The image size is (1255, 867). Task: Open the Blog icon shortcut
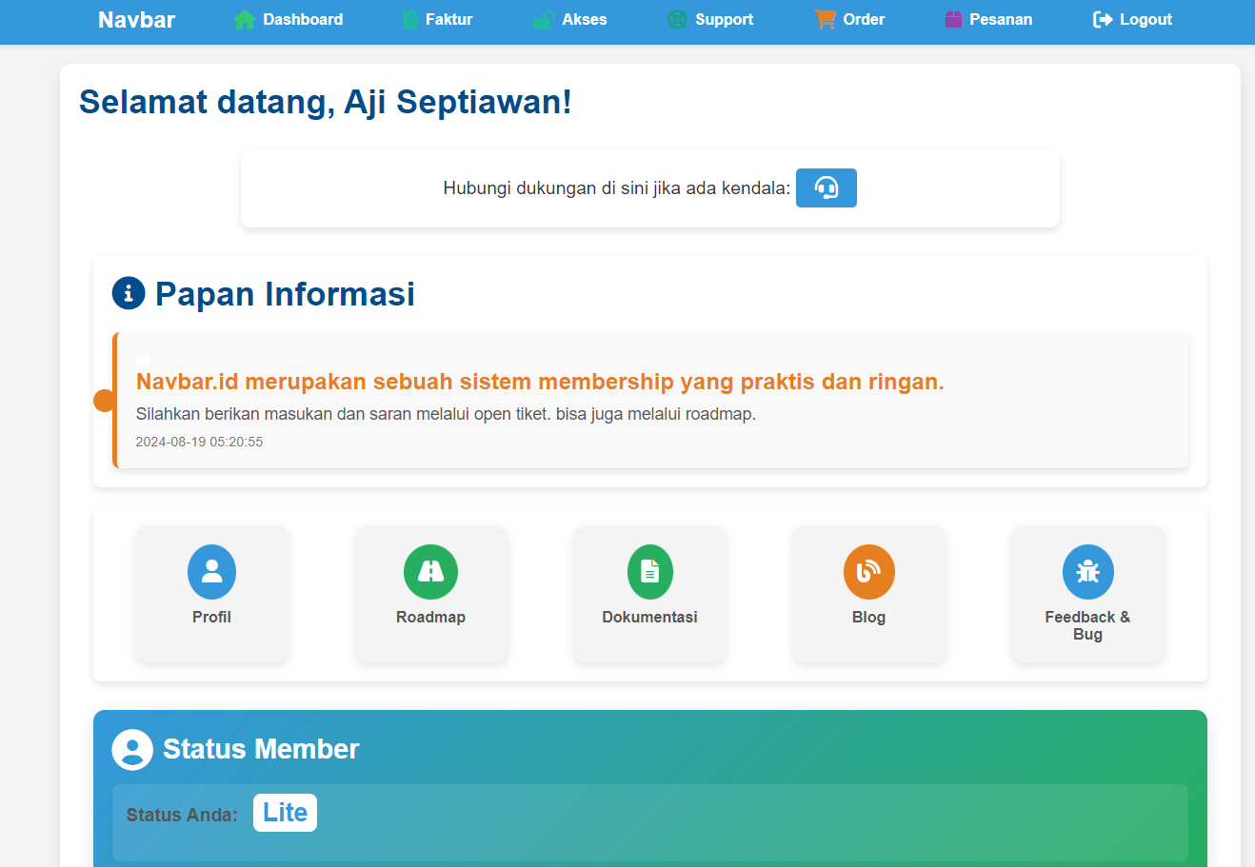[x=868, y=571]
